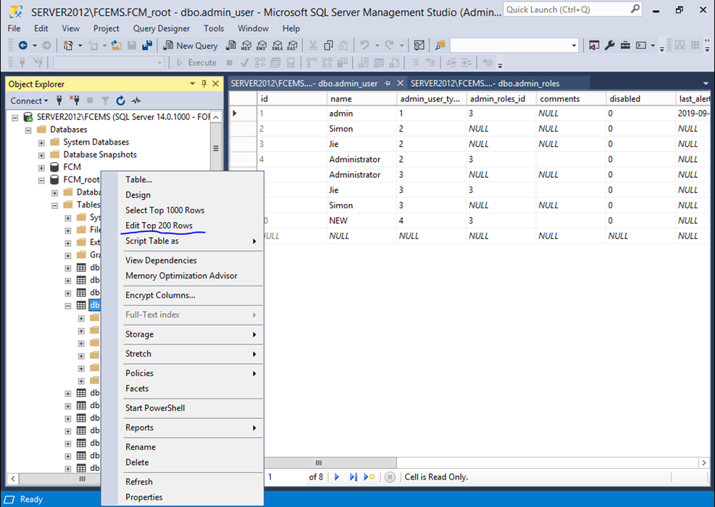Select Script Table as submenu

click(152, 241)
